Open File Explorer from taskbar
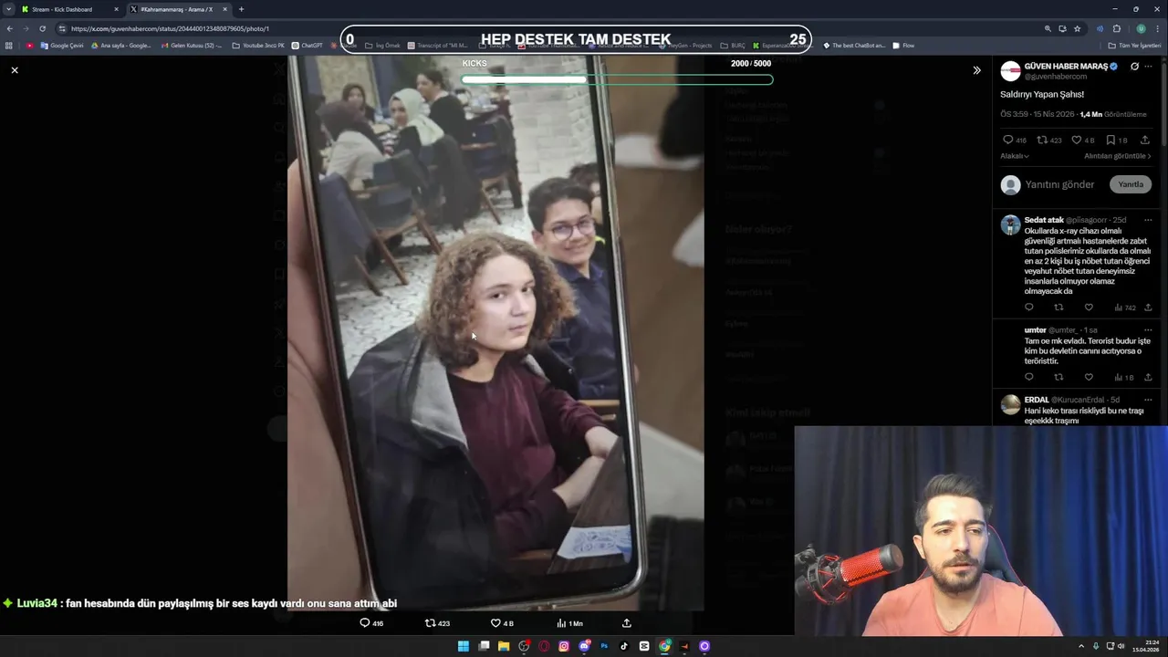Screen dimensions: 1168x657 pos(503,646)
